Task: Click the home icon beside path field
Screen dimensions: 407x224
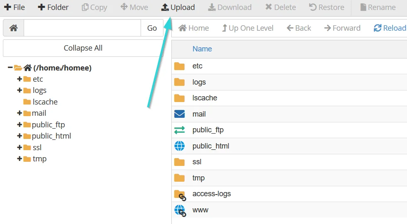Action: 13,28
